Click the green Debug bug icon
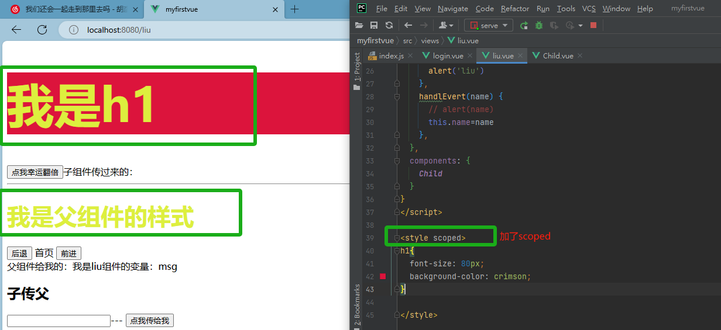 pyautogui.click(x=539, y=25)
